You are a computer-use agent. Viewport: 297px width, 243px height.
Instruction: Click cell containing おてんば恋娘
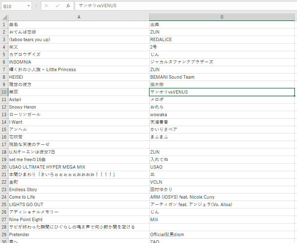tap(79, 32)
